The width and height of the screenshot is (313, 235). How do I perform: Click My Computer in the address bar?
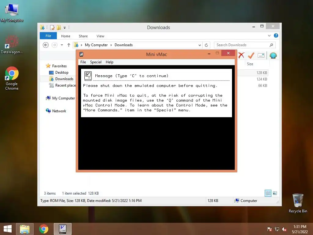tap(96, 45)
